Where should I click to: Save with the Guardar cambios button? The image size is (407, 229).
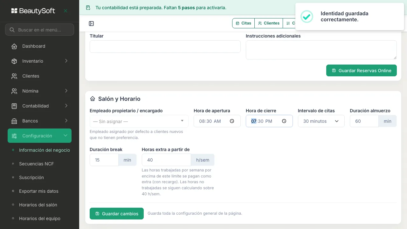pyautogui.click(x=117, y=214)
